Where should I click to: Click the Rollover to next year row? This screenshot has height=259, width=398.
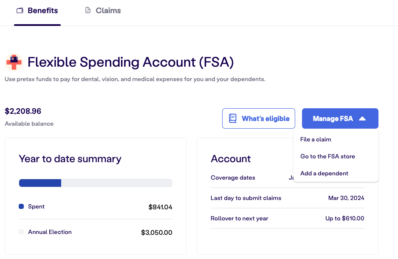click(x=287, y=218)
